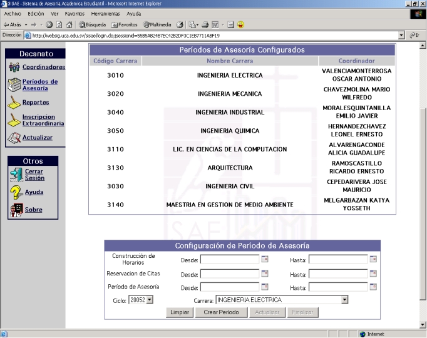Click the Construcción de Horarios Desde field
This screenshot has height=338, width=427.
pyautogui.click(x=230, y=259)
